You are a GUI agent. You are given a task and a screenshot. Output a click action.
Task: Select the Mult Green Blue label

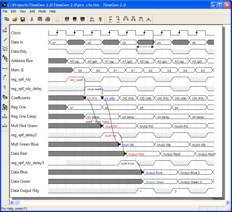[25, 144]
